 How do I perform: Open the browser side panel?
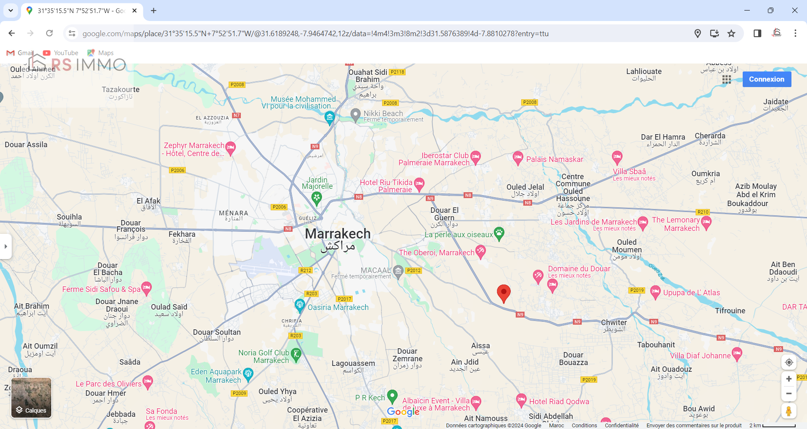(x=757, y=33)
